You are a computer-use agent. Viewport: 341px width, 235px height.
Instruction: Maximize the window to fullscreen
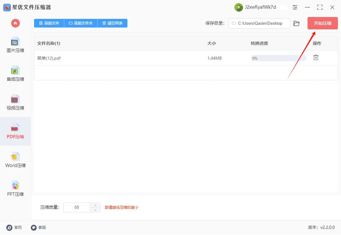[x=320, y=7]
